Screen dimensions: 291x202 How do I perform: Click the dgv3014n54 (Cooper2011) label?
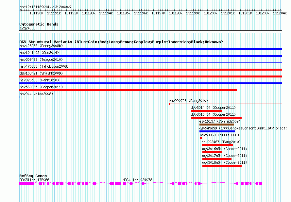point(213,108)
